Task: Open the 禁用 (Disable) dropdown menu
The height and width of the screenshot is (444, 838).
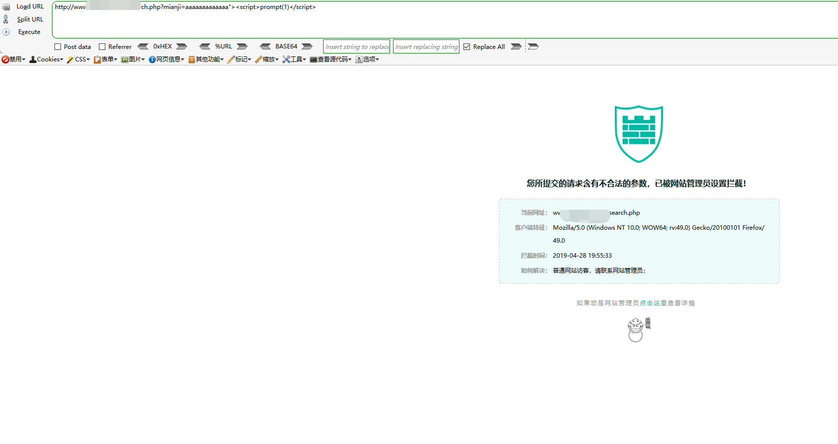Action: pyautogui.click(x=13, y=59)
